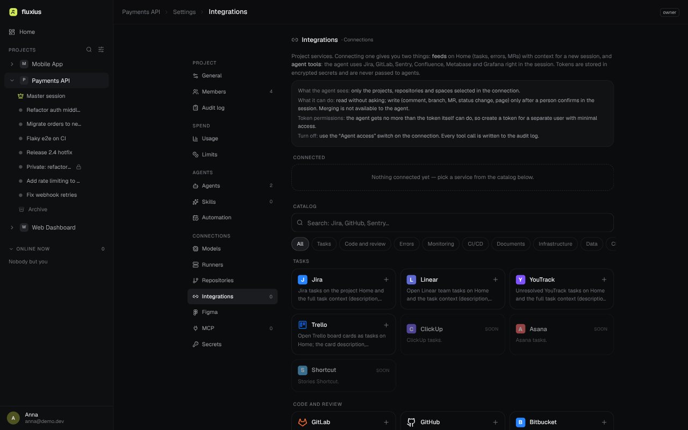Image resolution: width=688 pixels, height=430 pixels.
Task: Go to the Payments API breadcrumb
Action: point(141,12)
